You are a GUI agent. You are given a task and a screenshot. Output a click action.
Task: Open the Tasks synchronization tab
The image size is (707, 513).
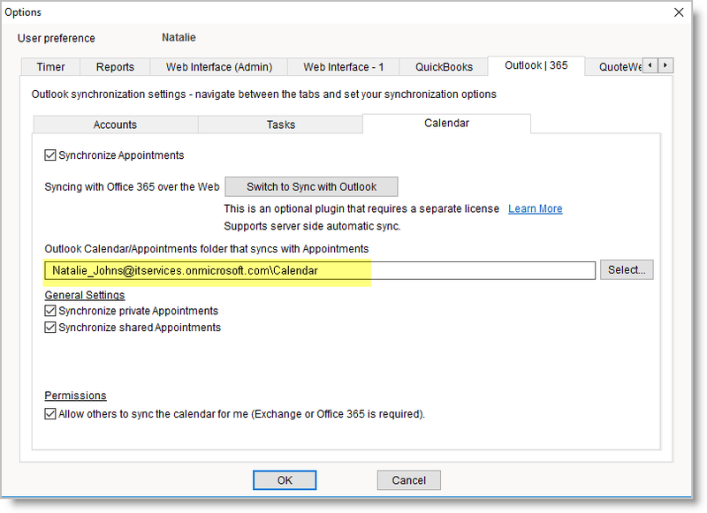tap(280, 124)
